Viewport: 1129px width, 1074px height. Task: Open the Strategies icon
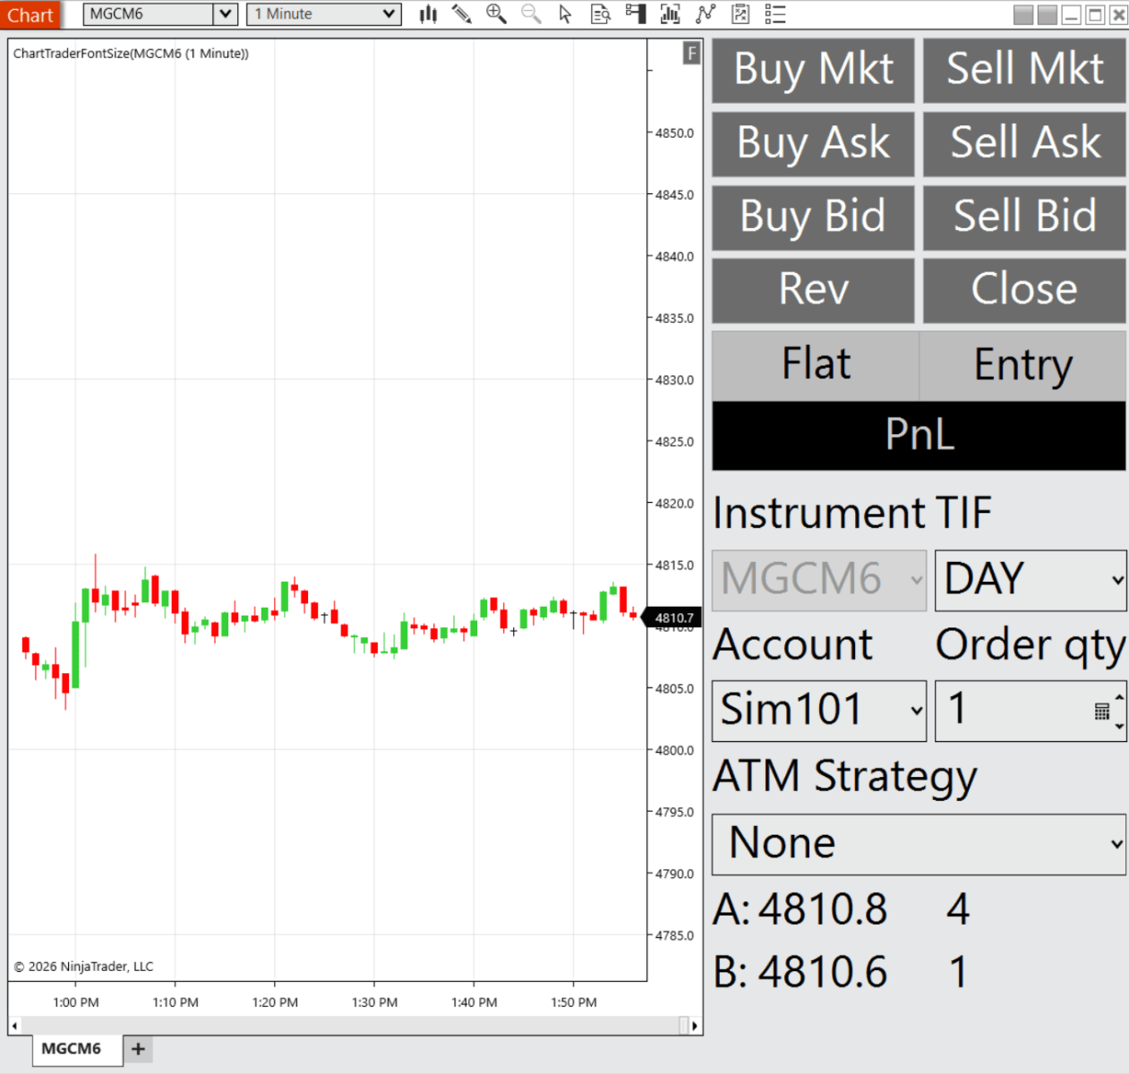[x=740, y=14]
